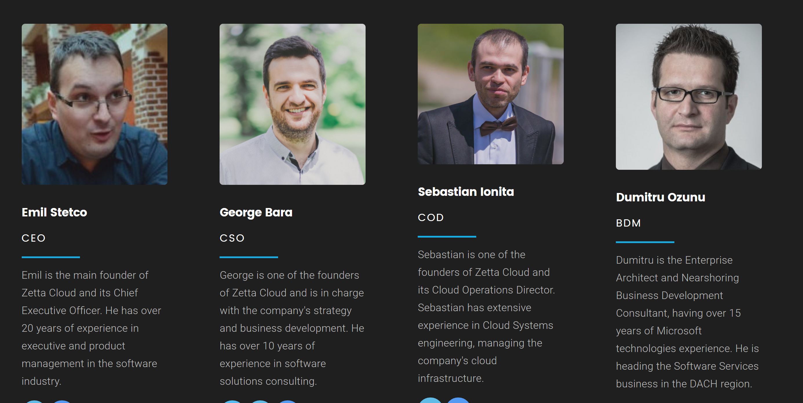The height and width of the screenshot is (403, 803).
Task: Click the Emil Stetco name heading
Action: (x=54, y=212)
